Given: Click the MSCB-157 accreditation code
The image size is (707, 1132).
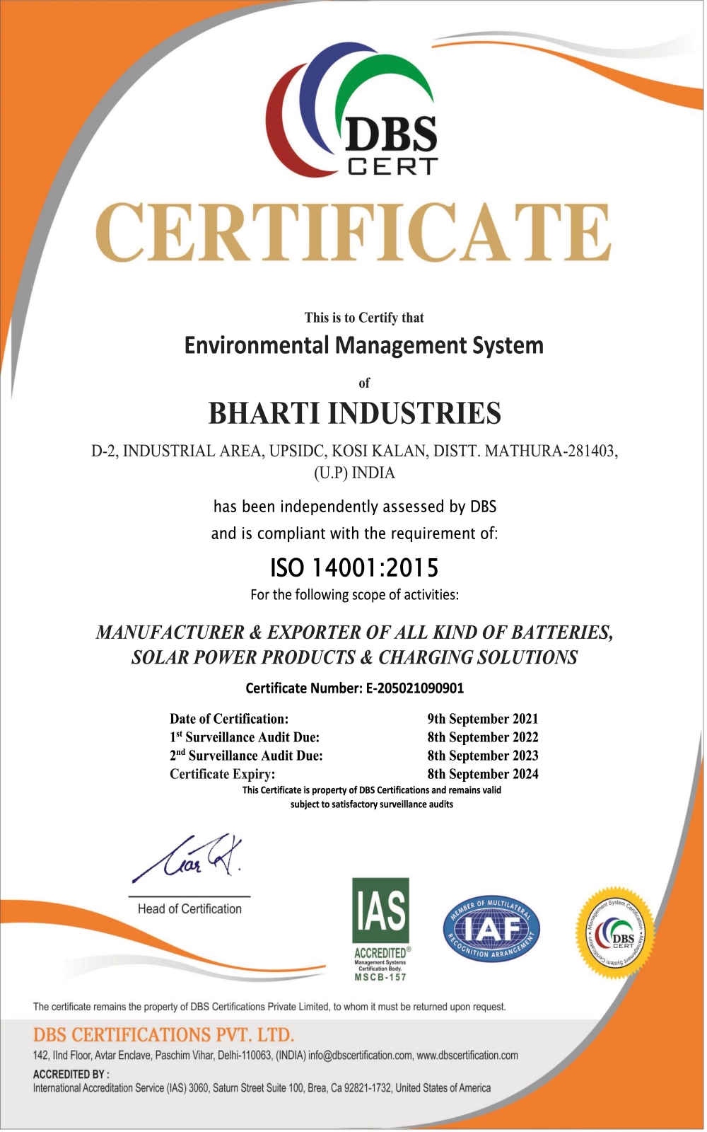Looking at the screenshot, I should 380,977.
